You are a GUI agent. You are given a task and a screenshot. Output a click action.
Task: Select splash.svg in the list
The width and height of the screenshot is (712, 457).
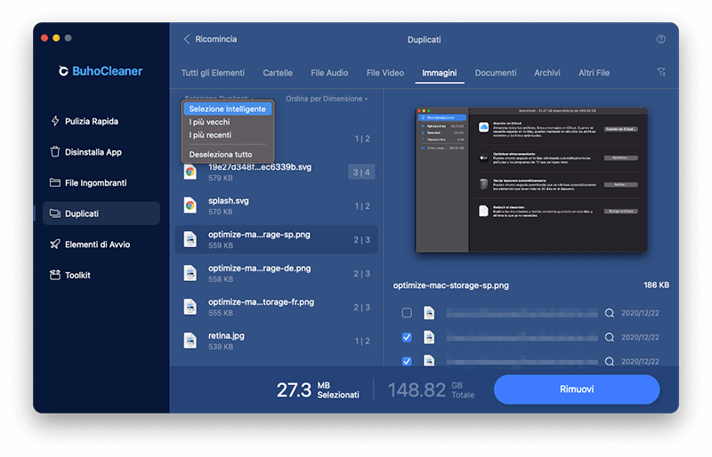tap(276, 205)
